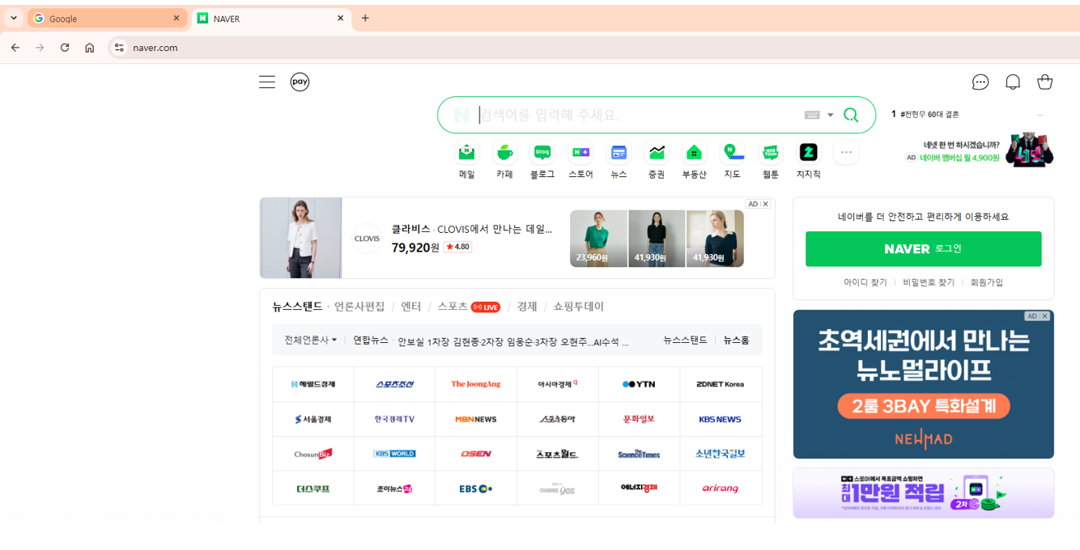Open the arirang press logo
The width and height of the screenshot is (1080, 550).
[721, 489]
